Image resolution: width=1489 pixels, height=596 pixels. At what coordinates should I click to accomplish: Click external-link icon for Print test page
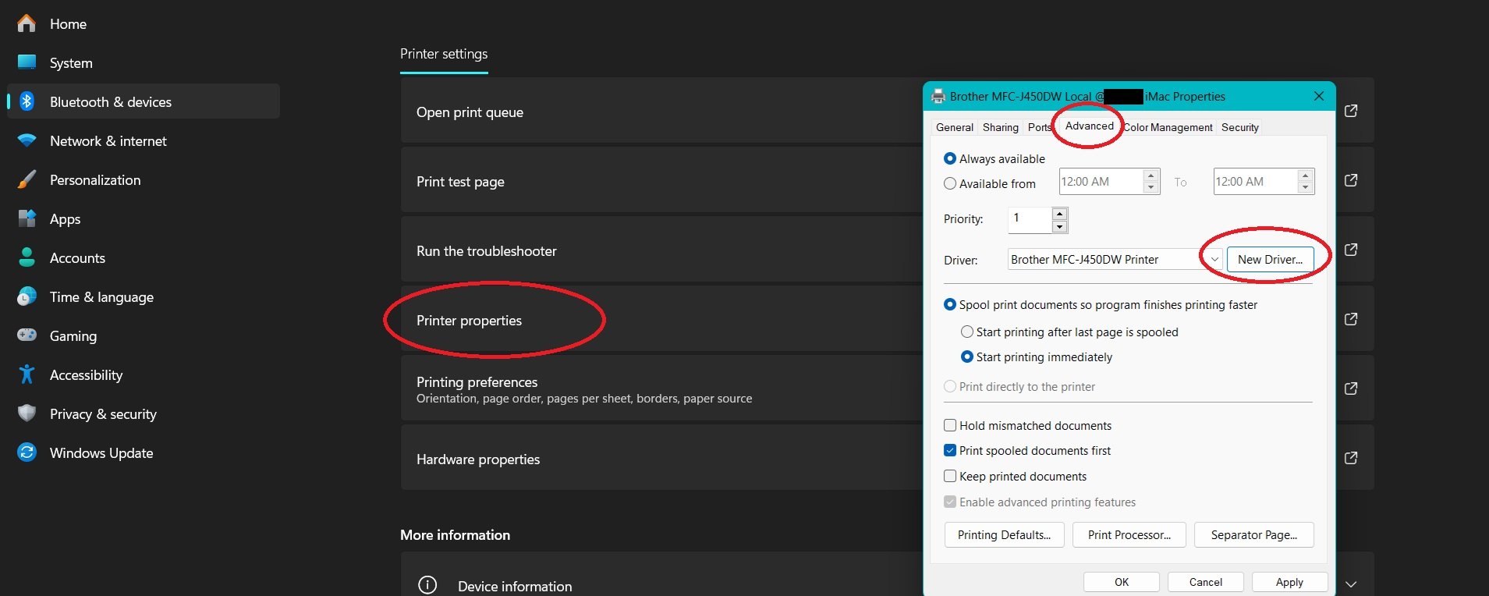pos(1351,180)
